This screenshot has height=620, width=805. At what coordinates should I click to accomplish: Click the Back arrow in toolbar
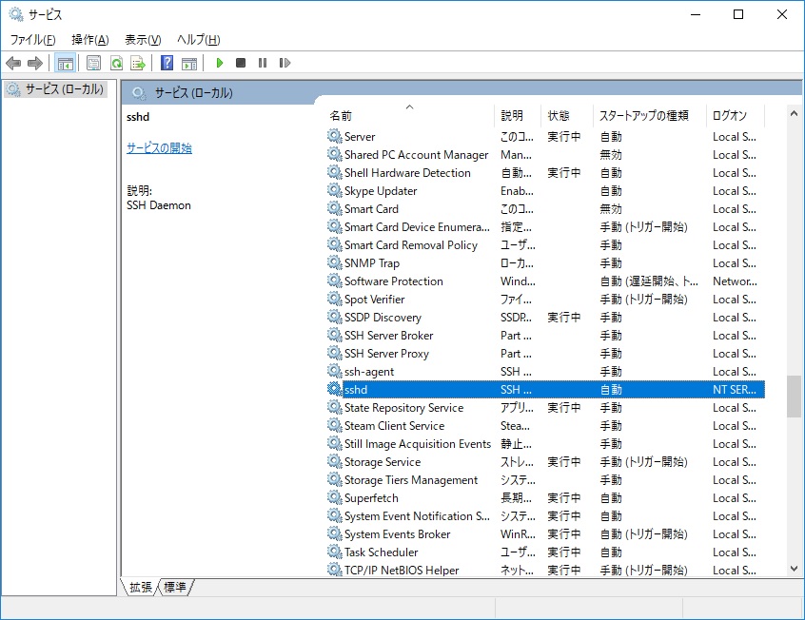pos(13,63)
